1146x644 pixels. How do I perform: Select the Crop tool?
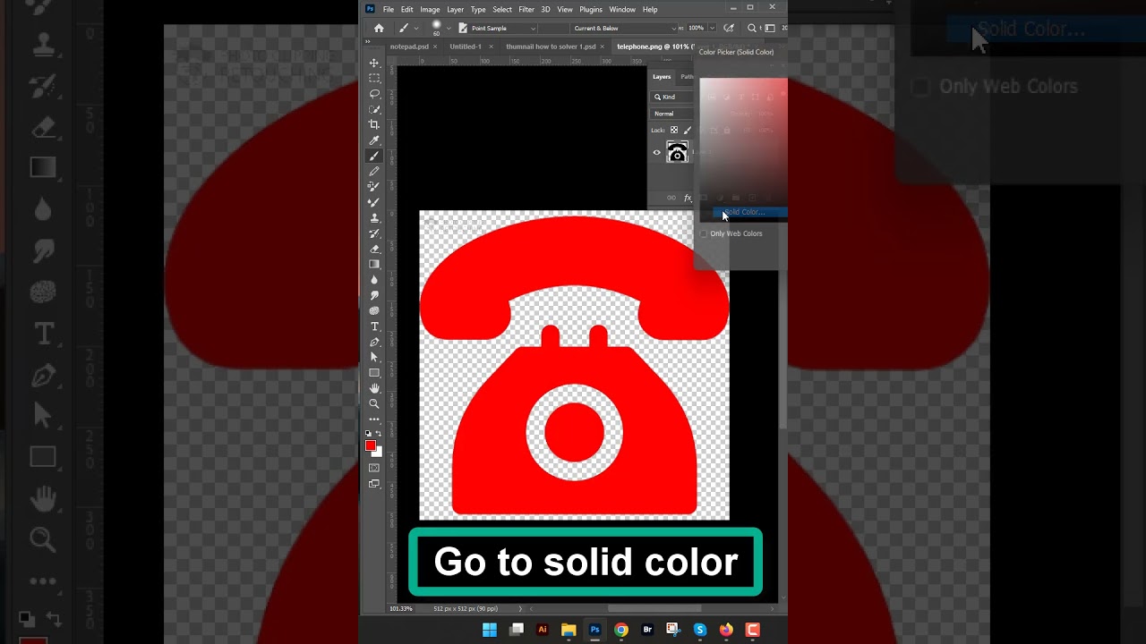click(374, 125)
